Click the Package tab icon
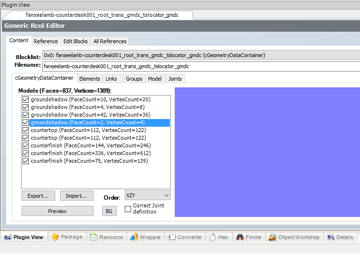The image size is (360, 264). 55,237
